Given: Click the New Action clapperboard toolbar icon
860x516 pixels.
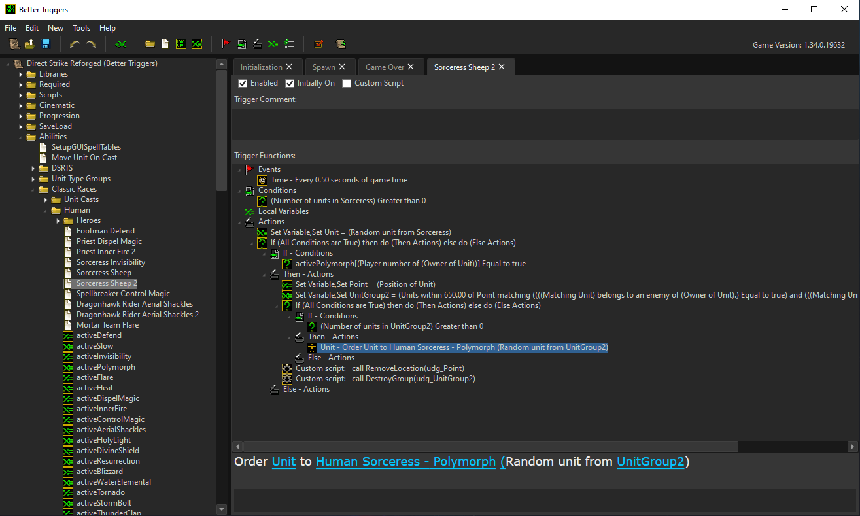Looking at the screenshot, I should (258, 44).
